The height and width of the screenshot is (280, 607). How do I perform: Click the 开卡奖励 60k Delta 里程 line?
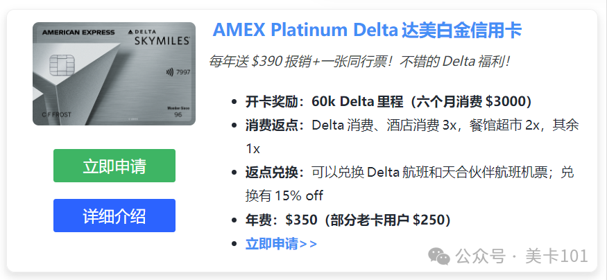click(388, 102)
